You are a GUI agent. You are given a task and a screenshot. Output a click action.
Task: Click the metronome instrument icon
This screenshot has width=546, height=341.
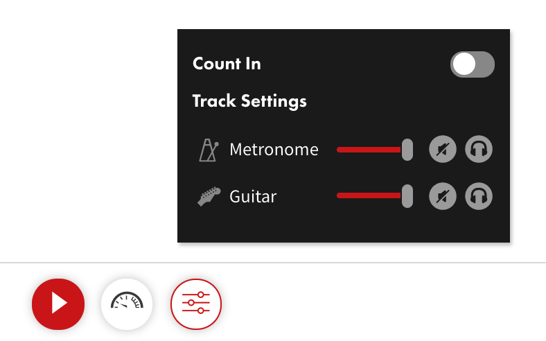point(209,150)
